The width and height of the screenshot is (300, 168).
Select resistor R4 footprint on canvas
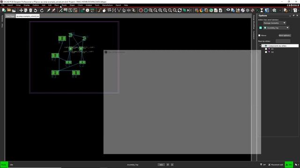(76, 73)
